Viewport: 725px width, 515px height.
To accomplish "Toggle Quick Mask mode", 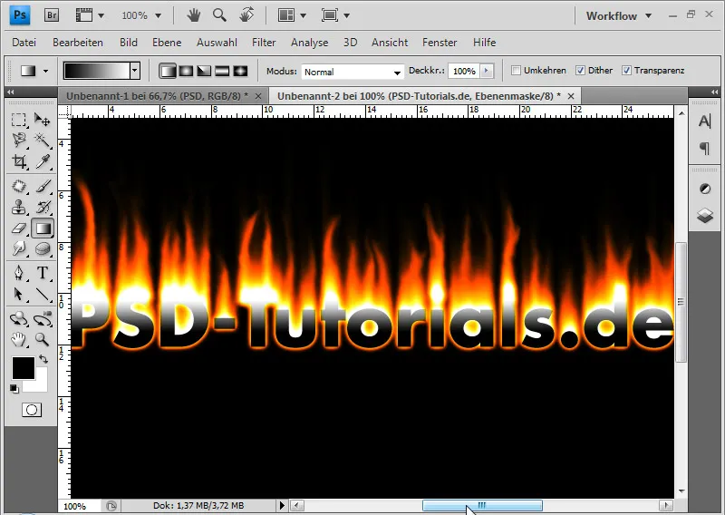I will click(x=32, y=410).
